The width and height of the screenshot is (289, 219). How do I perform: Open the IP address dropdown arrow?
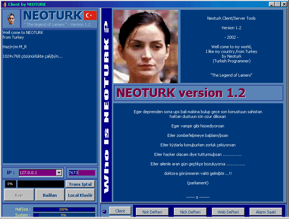point(59,173)
